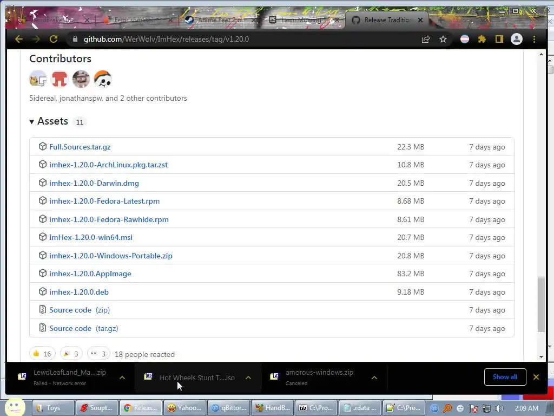Open options chevron for amorous-windows.zip download
554x416 pixels.
pyautogui.click(x=374, y=378)
